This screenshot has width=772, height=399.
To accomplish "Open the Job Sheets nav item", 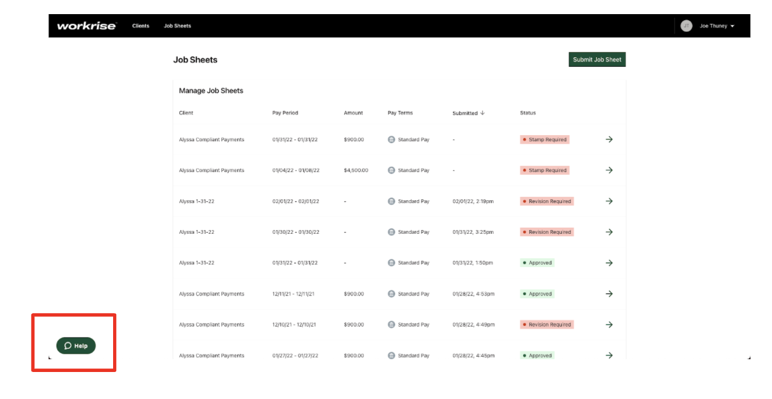I will [177, 26].
